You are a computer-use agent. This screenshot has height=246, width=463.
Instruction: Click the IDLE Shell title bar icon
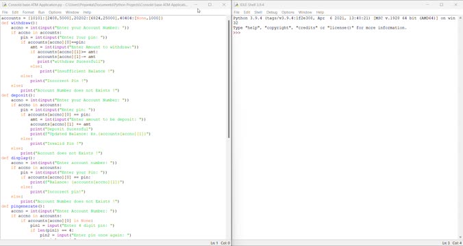(236, 5)
